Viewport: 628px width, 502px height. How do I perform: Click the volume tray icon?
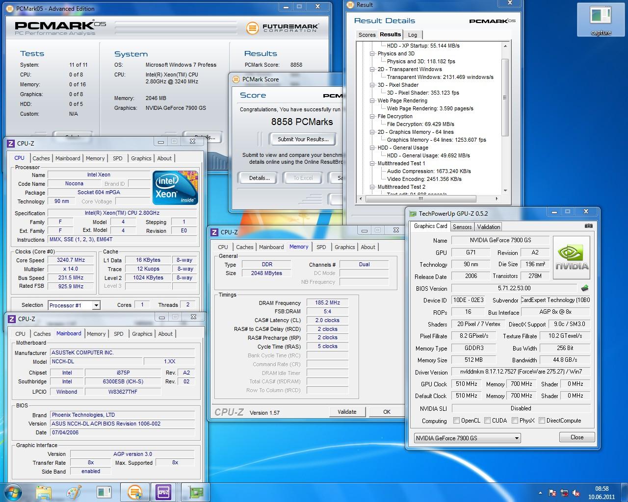tap(576, 493)
